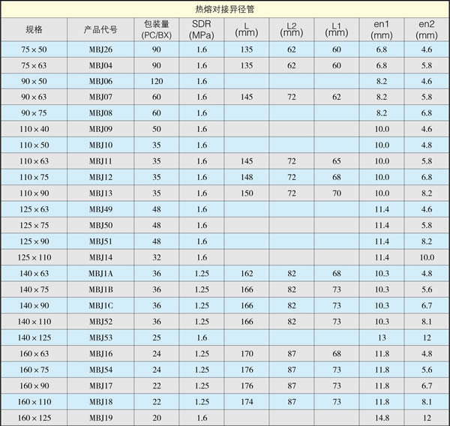This screenshot has height=426, width=450.
Task: Click the SDR (MPa) column header
Action: click(201, 29)
